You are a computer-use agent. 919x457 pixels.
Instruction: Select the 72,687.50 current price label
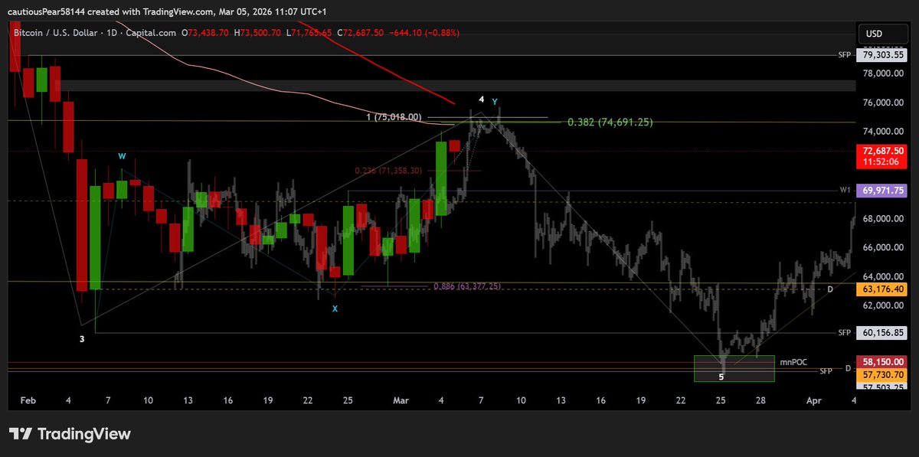click(x=883, y=152)
